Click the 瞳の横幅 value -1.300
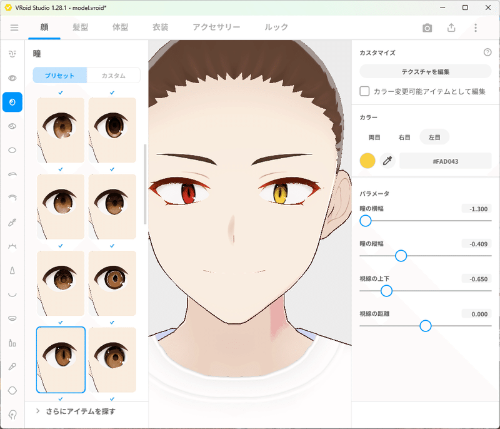Image resolution: width=500 pixels, height=429 pixels. pos(477,209)
